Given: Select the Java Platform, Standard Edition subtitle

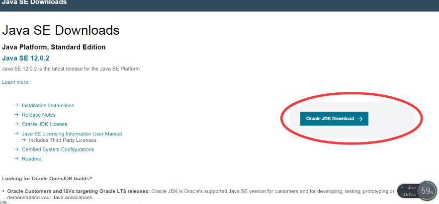Looking at the screenshot, I should pyautogui.click(x=54, y=47).
